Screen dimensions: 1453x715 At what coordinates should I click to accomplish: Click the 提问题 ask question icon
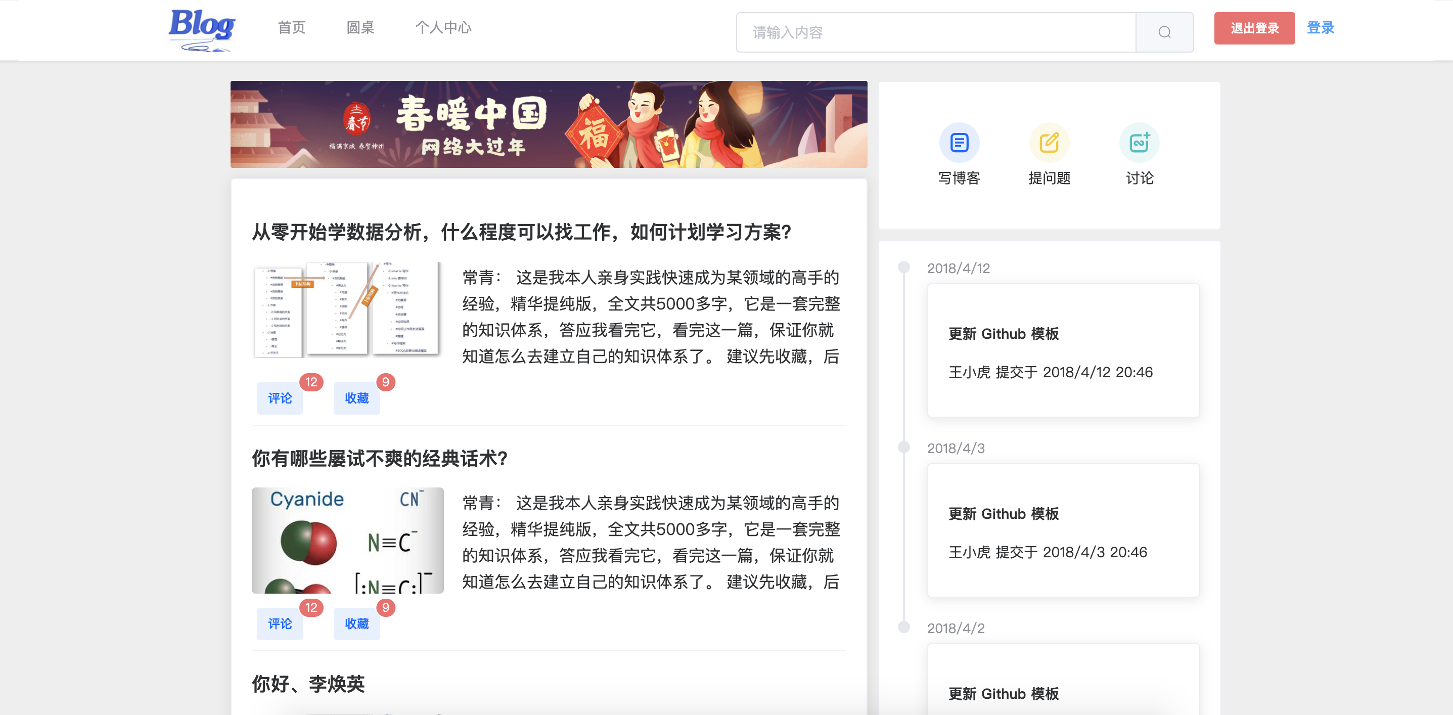tap(1049, 142)
